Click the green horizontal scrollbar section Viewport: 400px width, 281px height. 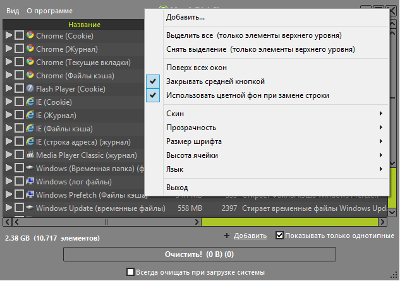pos(289,222)
